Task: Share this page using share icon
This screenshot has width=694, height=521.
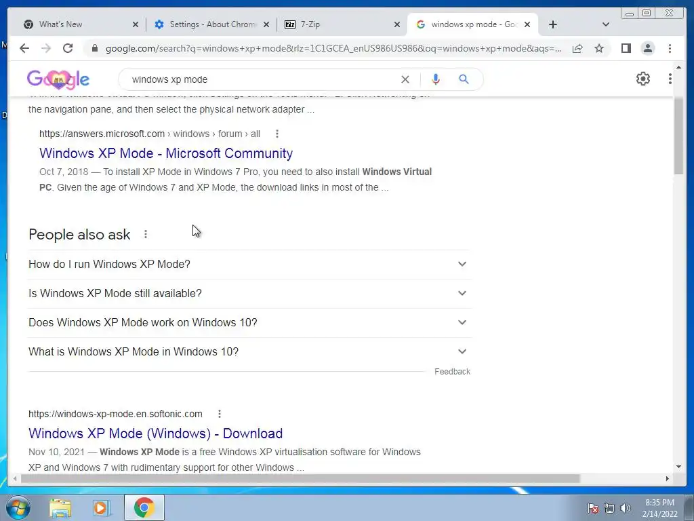Action: pos(577,48)
